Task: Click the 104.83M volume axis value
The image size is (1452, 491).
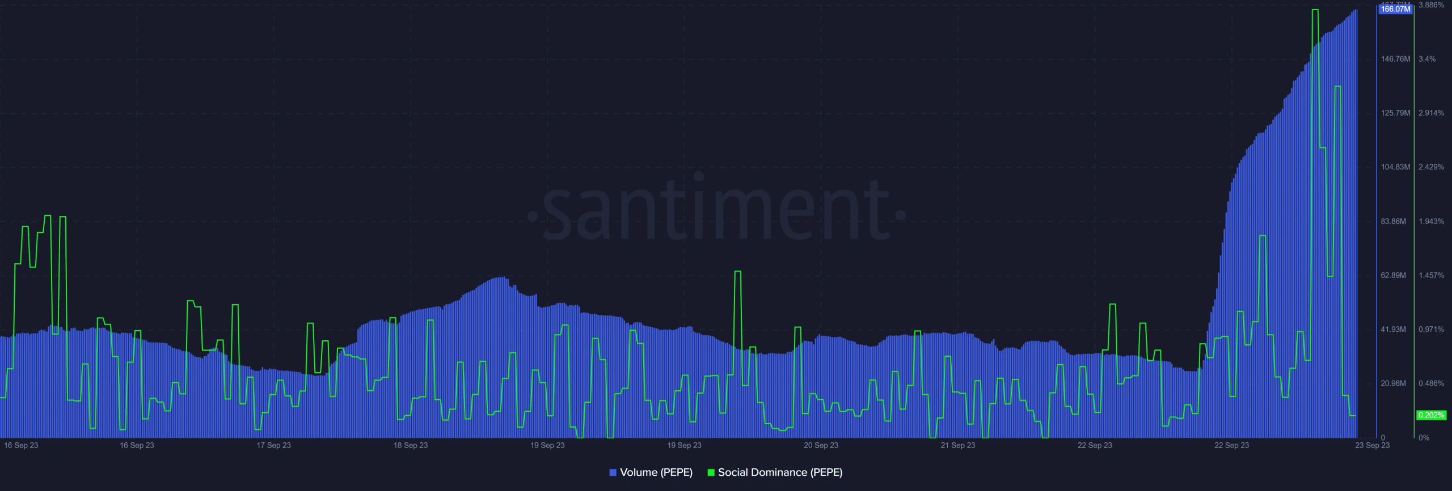Action: tap(1395, 167)
